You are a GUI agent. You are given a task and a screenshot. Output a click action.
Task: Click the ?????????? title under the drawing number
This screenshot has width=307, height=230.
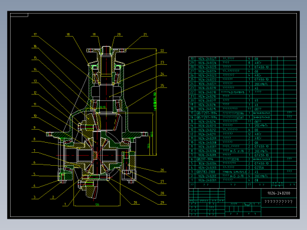point(279,202)
